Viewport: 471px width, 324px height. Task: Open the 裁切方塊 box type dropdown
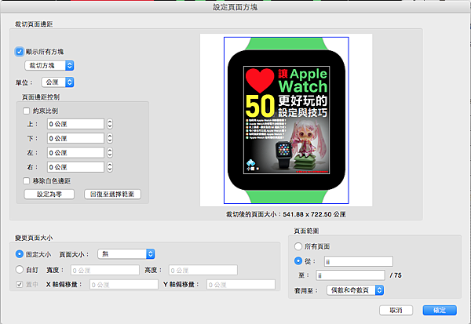tap(49, 65)
